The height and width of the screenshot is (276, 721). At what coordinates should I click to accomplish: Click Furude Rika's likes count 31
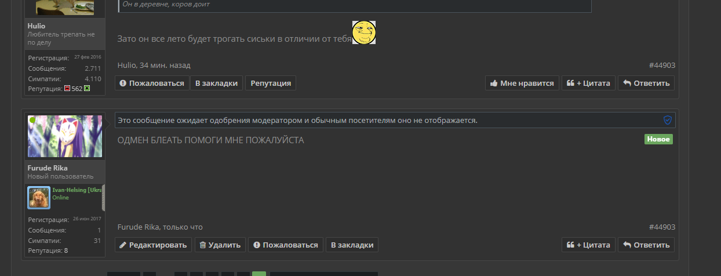click(x=97, y=240)
